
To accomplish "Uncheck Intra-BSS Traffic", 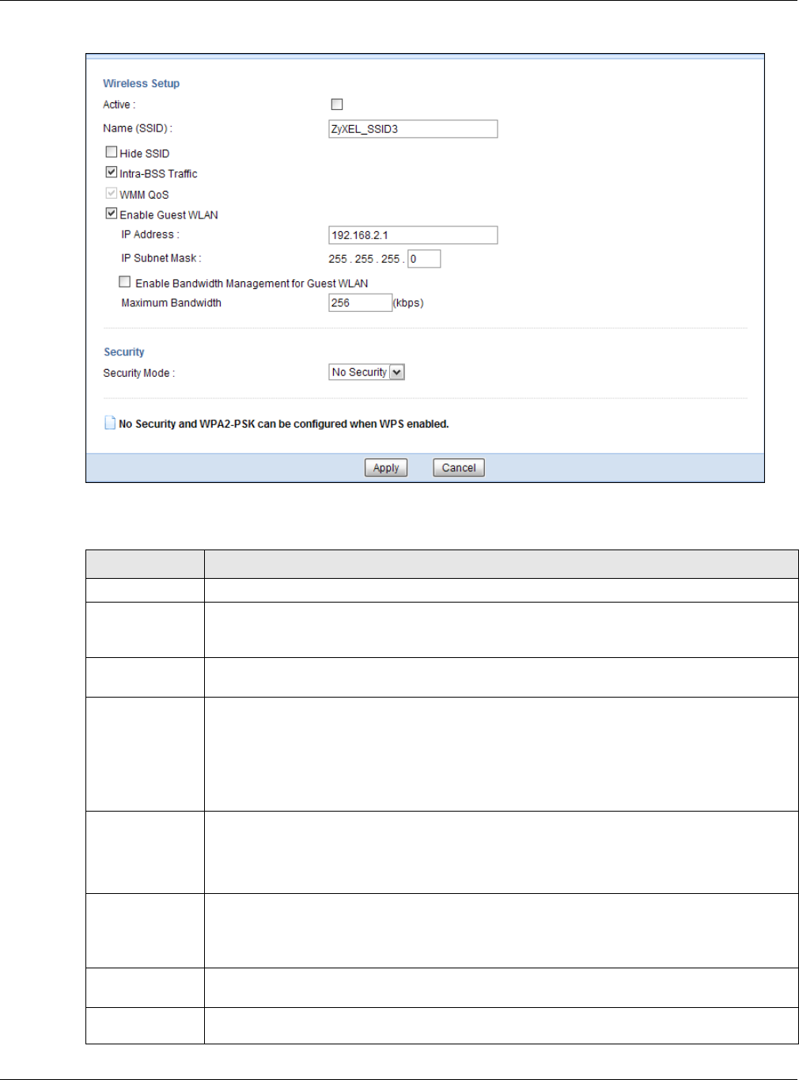I will coord(112,172).
